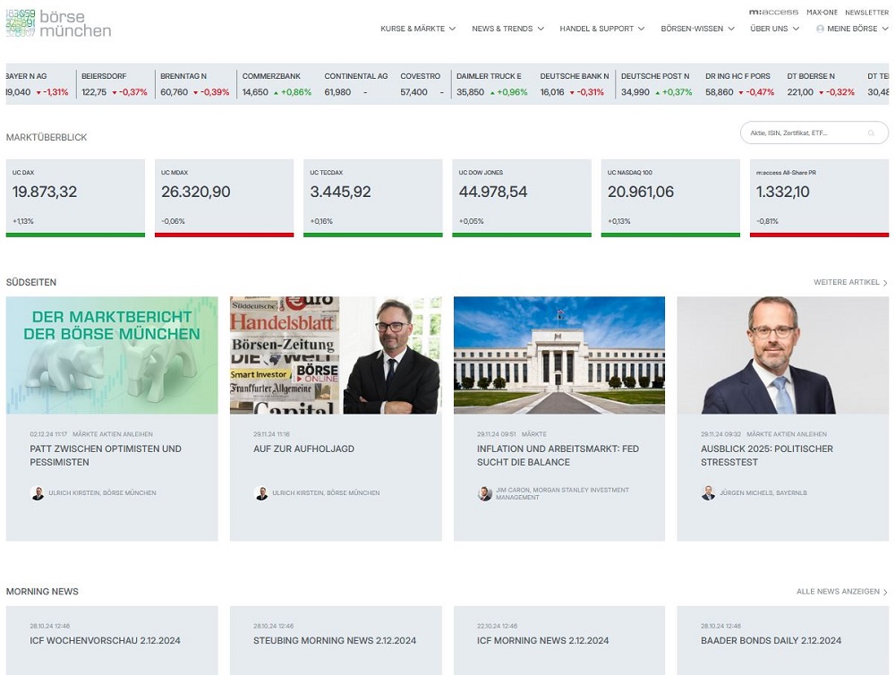
Task: Click Jürgen Michels author avatar
Action: (708, 493)
